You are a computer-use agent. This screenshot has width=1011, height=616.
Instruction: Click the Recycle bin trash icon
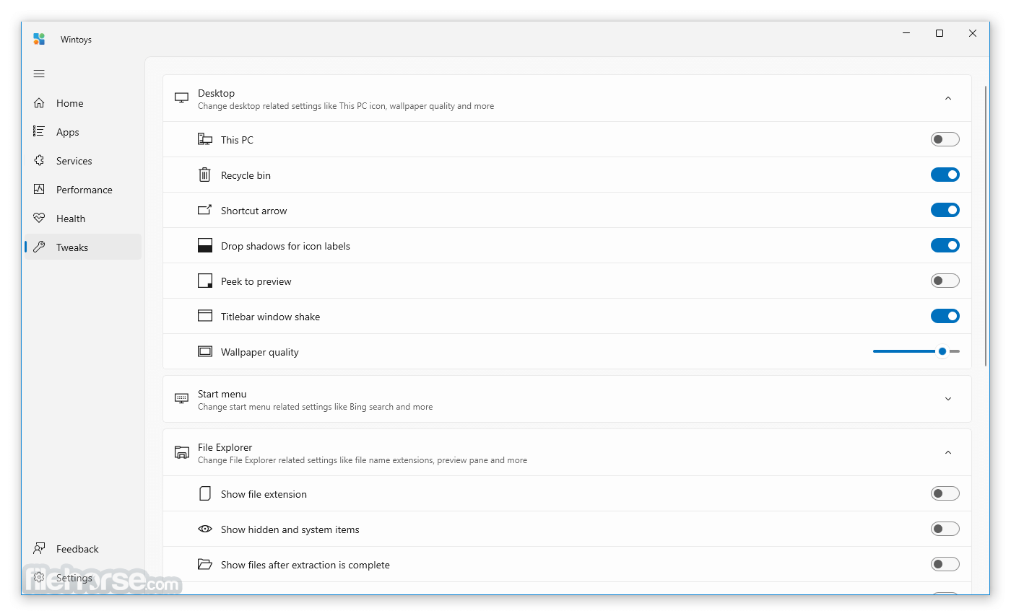205,175
